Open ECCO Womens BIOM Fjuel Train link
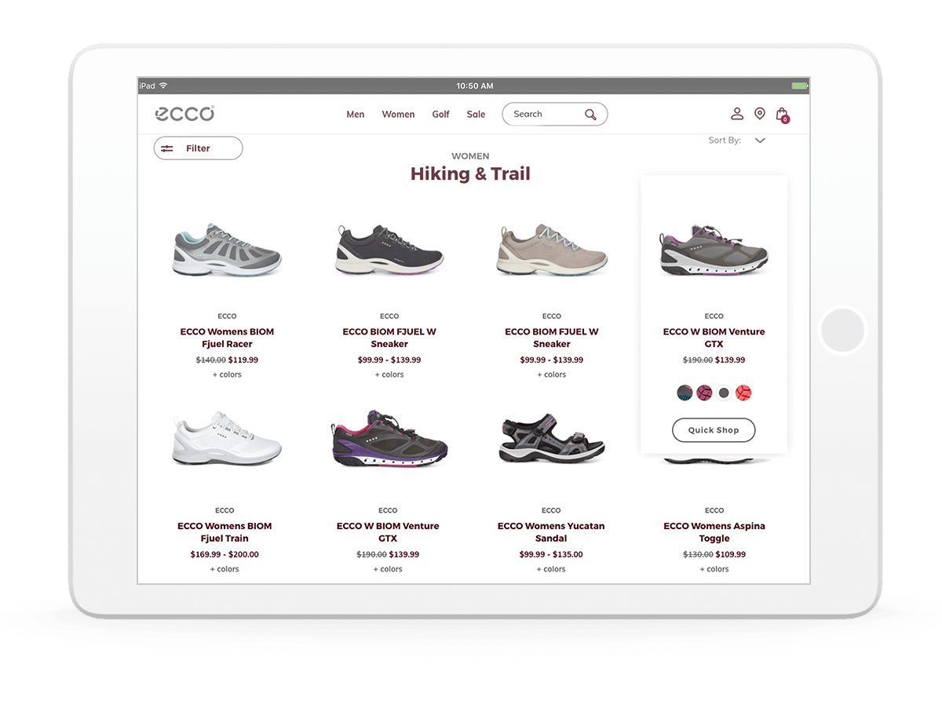The width and height of the screenshot is (942, 727). [x=225, y=532]
